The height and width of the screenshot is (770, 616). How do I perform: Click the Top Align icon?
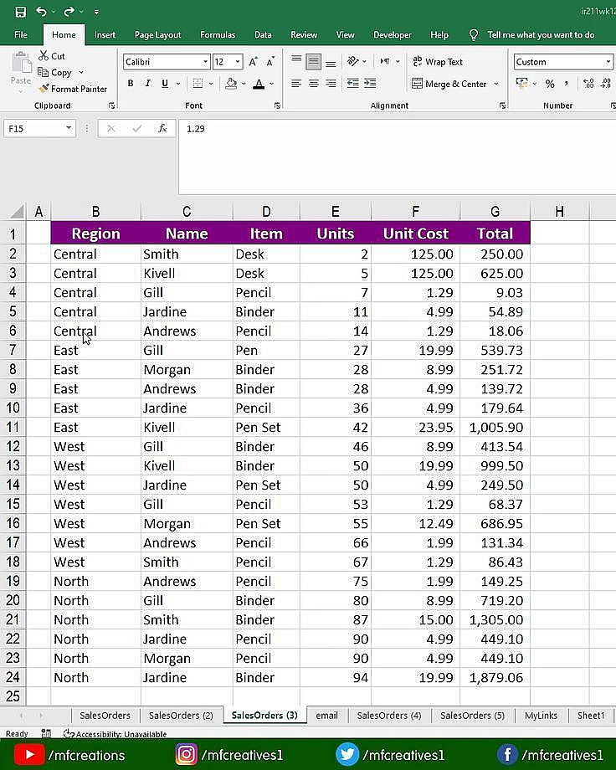296,61
